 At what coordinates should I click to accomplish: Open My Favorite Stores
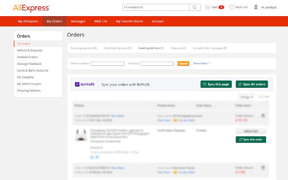pyautogui.click(x=129, y=21)
